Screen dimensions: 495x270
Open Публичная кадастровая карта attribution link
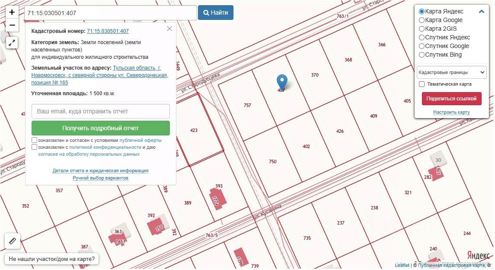452,265
